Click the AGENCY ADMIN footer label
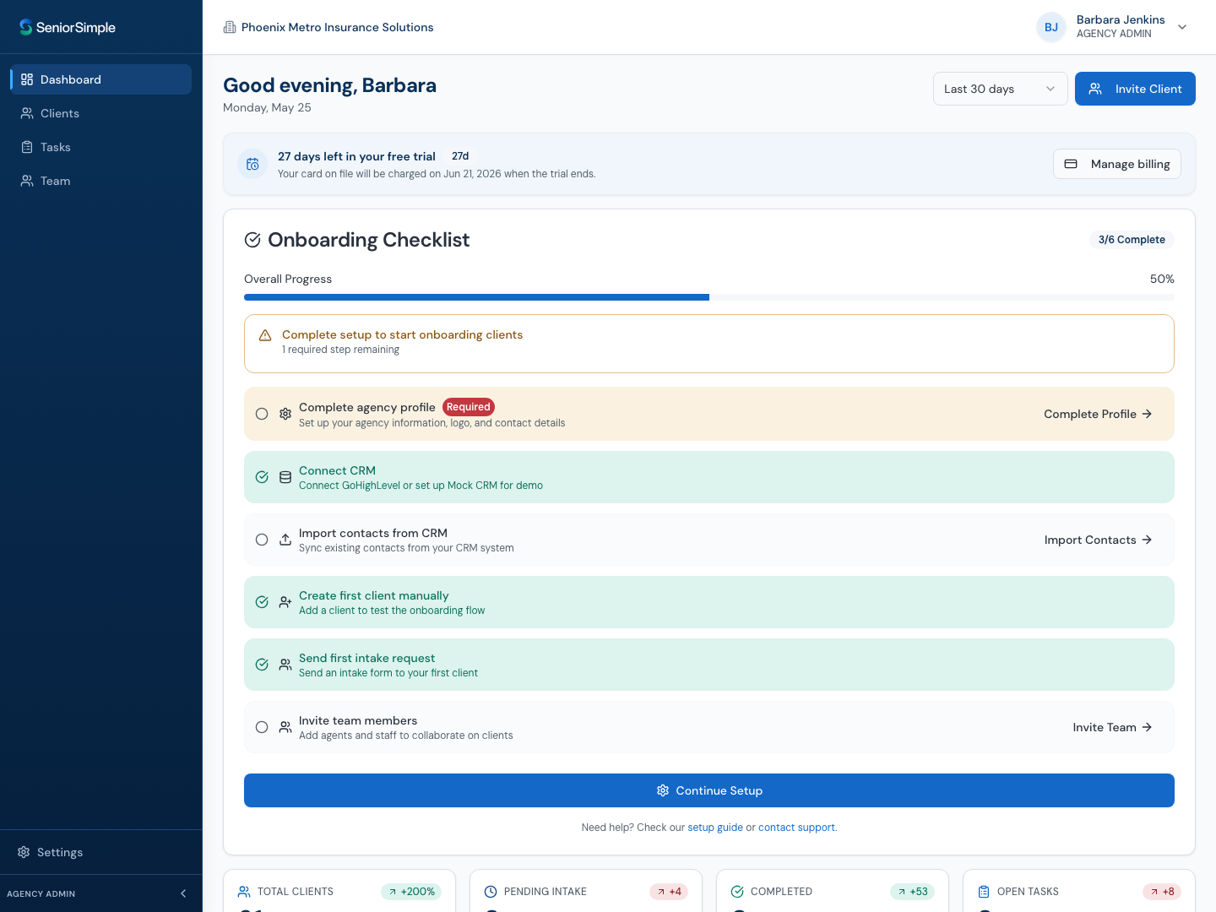 point(41,893)
